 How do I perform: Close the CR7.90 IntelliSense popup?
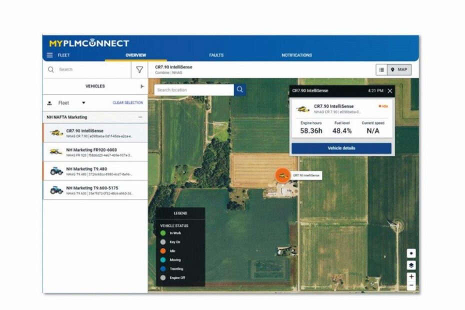(x=390, y=91)
